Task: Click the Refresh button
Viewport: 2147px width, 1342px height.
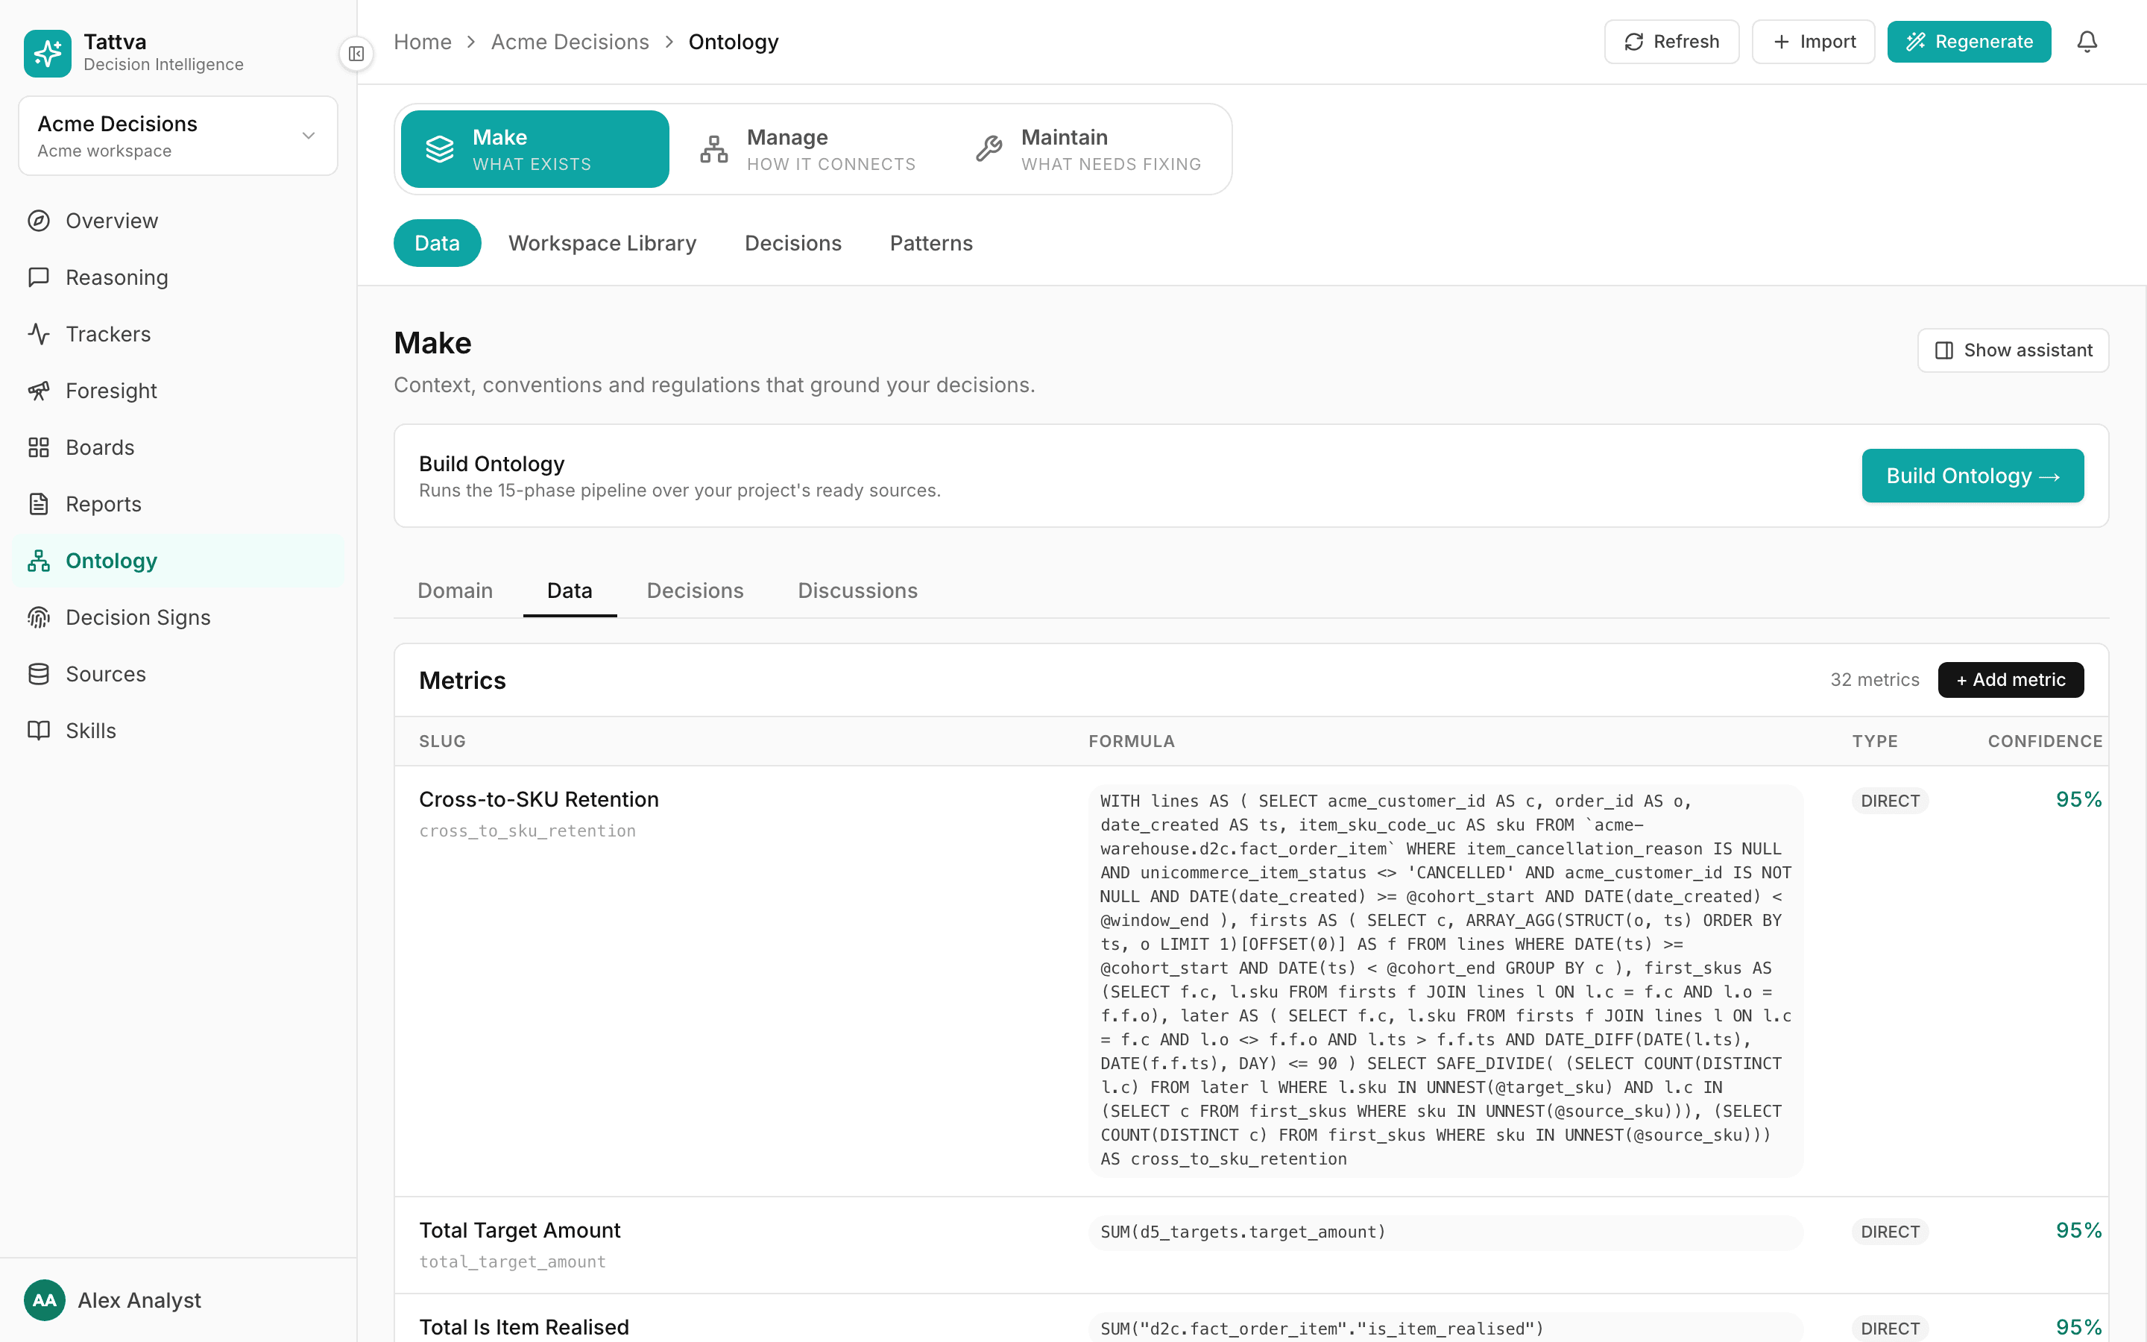Action: point(1671,42)
